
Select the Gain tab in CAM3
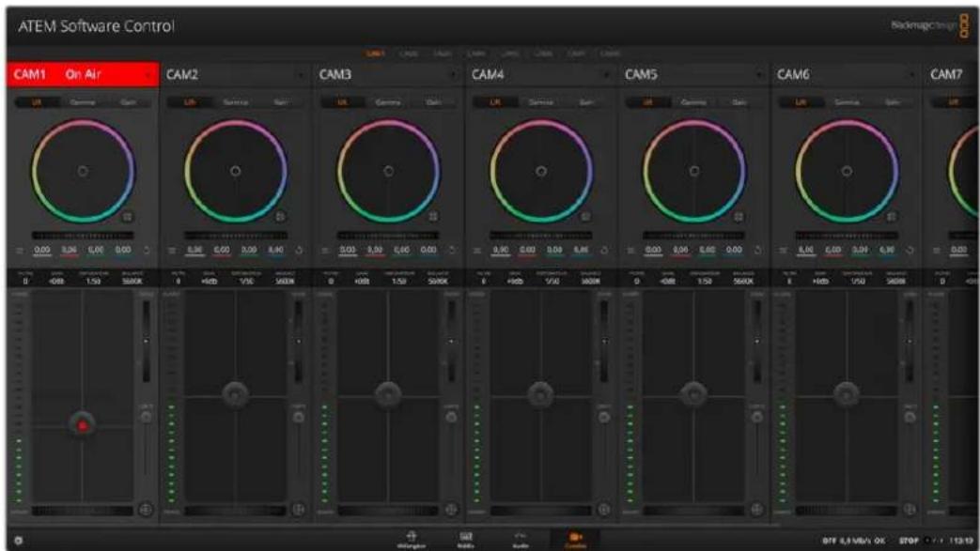click(434, 101)
